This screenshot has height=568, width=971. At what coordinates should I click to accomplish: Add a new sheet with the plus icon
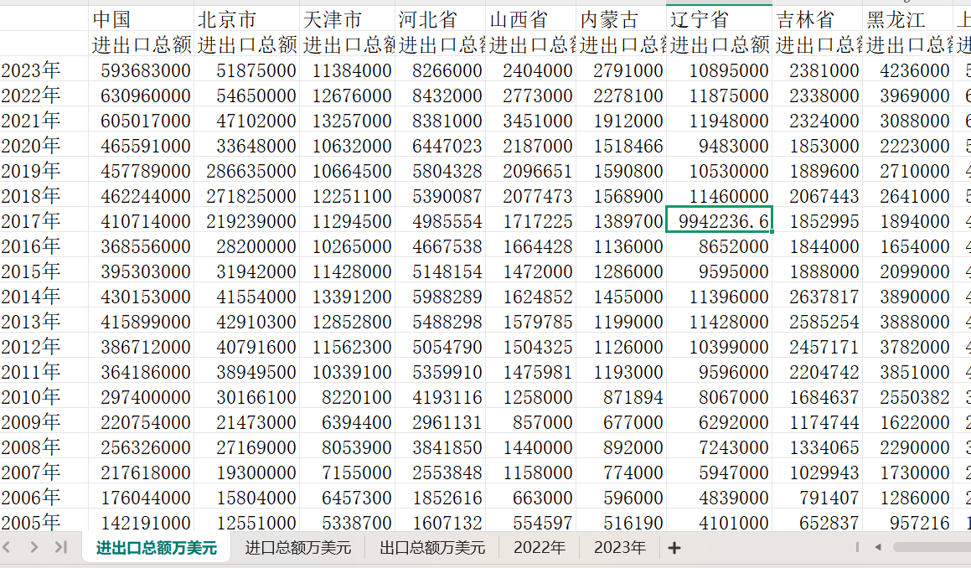point(674,548)
